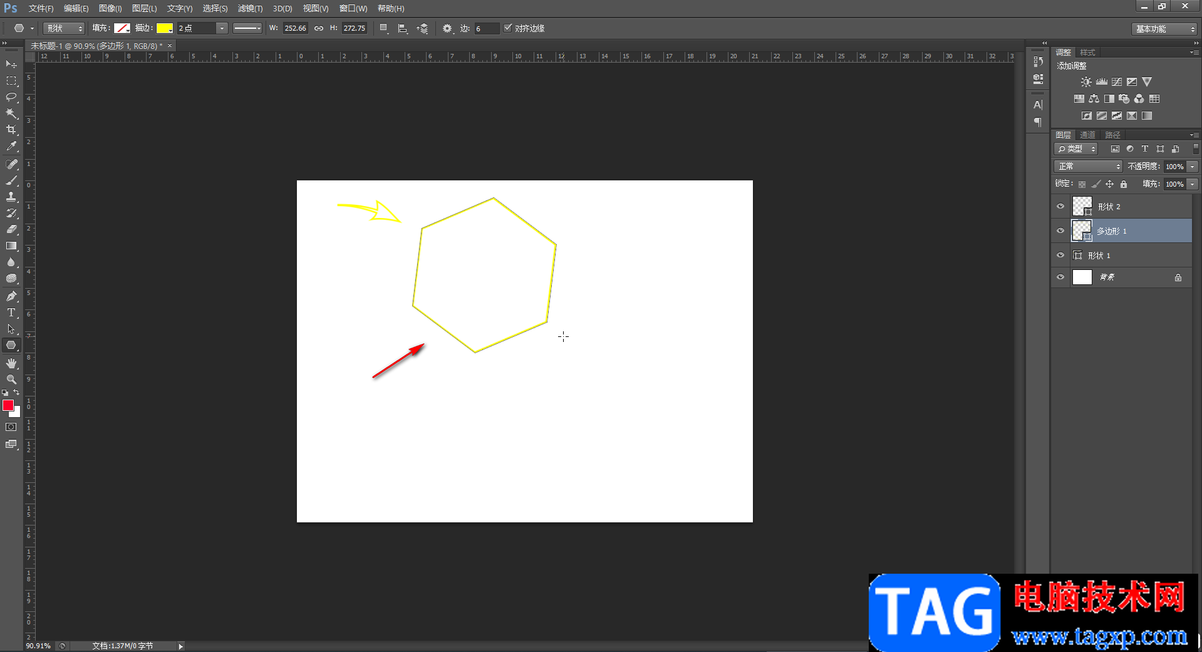1202x652 pixels.
Task: Change screen mode icon
Action: (x=11, y=444)
